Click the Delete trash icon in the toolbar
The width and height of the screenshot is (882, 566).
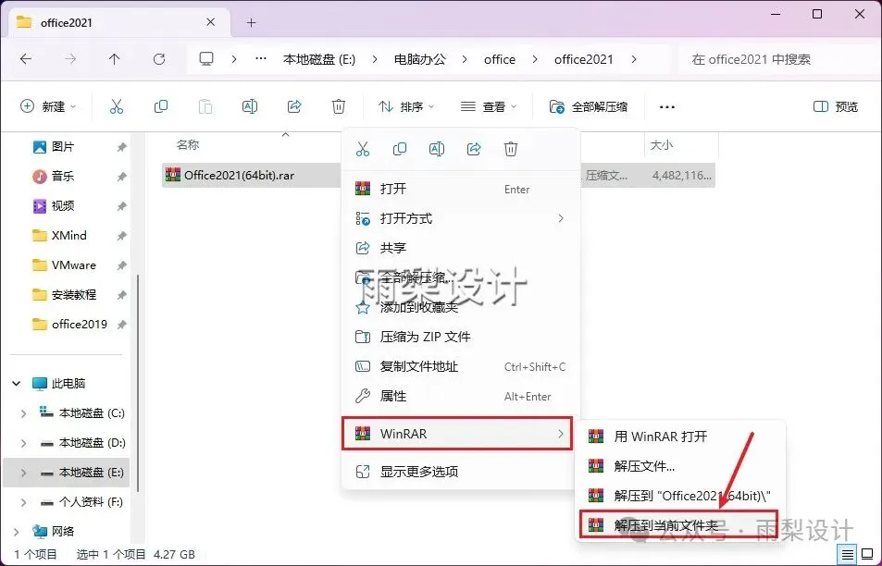pyautogui.click(x=339, y=106)
